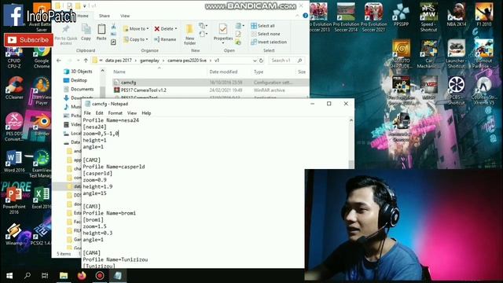Screen dimensions: 503x283
Task: Click the Explorer up-one-level arrow
Action: [86, 61]
